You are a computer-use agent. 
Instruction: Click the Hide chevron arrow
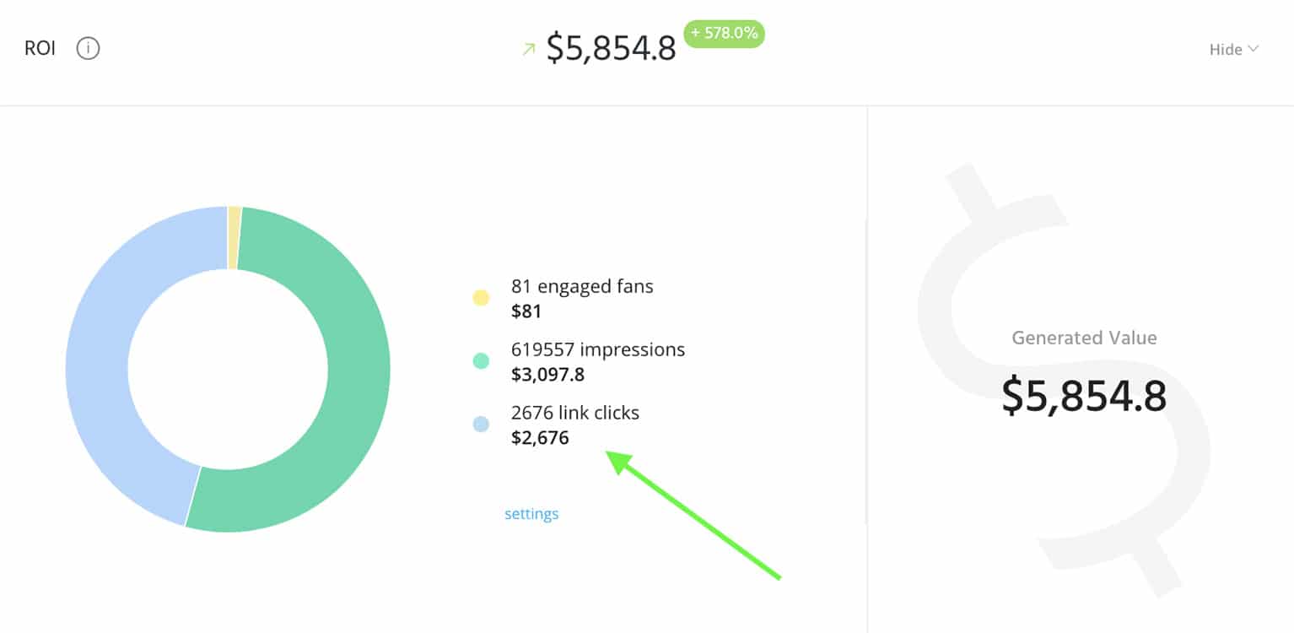point(1253,49)
